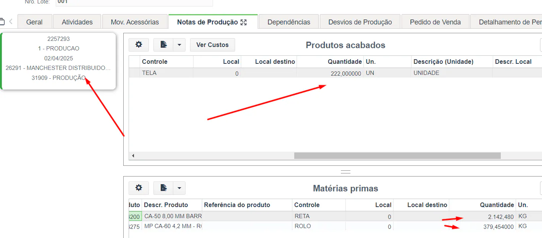Open settings gear in Matérias primas panel
This screenshot has width=542, height=238.
tap(139, 188)
